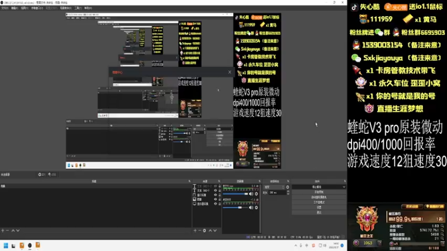
Task: Click the Start Virtual Camera button
Action: point(319,197)
